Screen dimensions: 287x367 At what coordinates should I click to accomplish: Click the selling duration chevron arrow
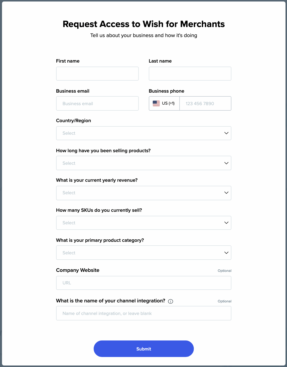[226, 163]
